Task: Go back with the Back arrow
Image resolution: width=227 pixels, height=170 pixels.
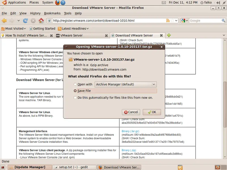Action: coord(4,20)
